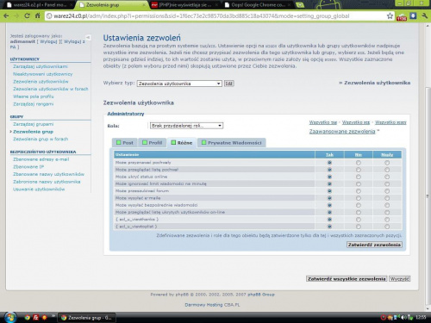Click the Windows Start orb
Screen dimensions: 431x323
pos(10,317)
